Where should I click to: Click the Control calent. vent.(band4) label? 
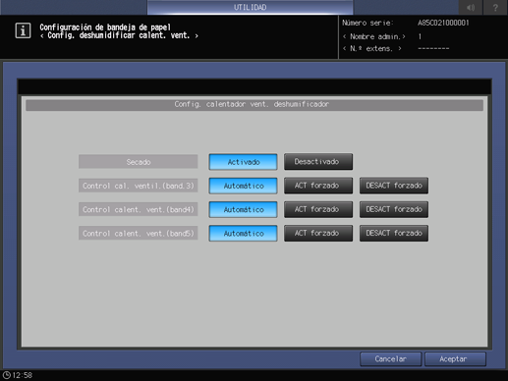pyautogui.click(x=138, y=209)
